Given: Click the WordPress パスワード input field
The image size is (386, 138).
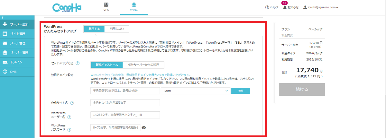Looking at the screenshot, I should 115,127.
